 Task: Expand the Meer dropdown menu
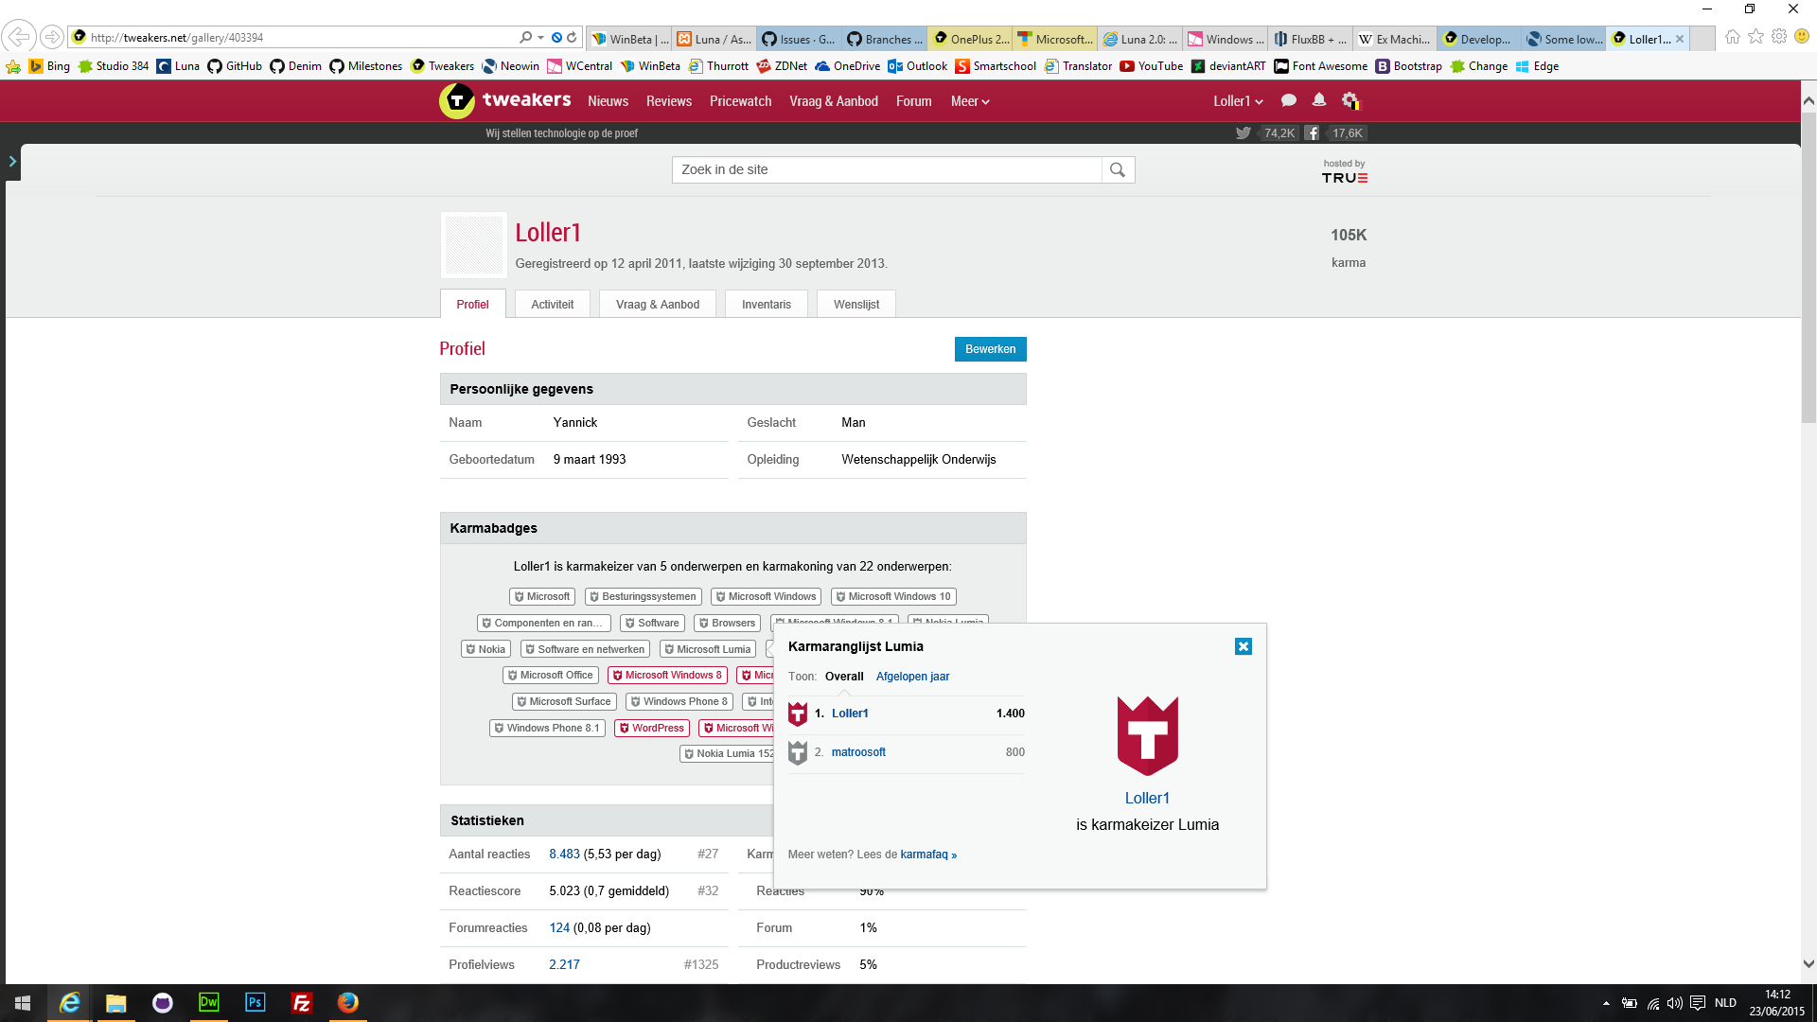coord(970,101)
